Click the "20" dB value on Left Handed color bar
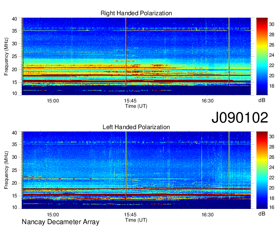279x227 pixels. click(272, 188)
